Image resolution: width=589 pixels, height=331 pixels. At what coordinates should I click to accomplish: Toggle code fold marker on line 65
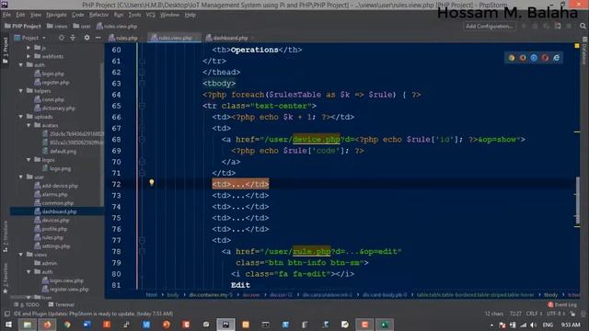coord(142,107)
